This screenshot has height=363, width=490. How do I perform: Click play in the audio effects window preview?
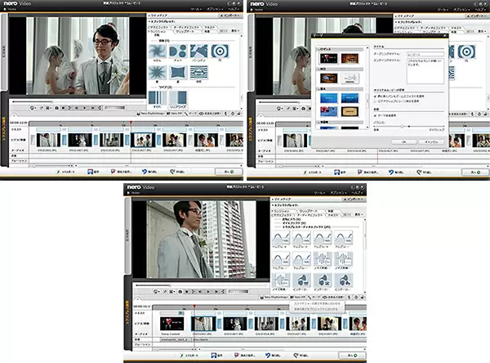(x=207, y=292)
